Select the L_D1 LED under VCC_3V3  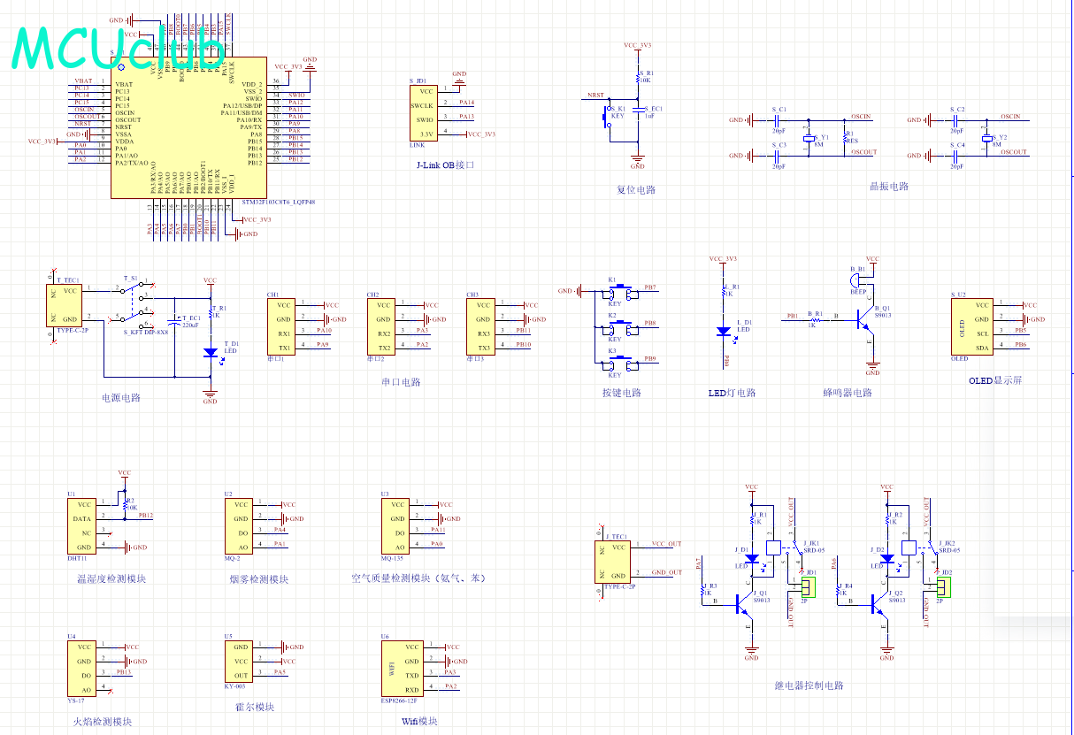(723, 331)
